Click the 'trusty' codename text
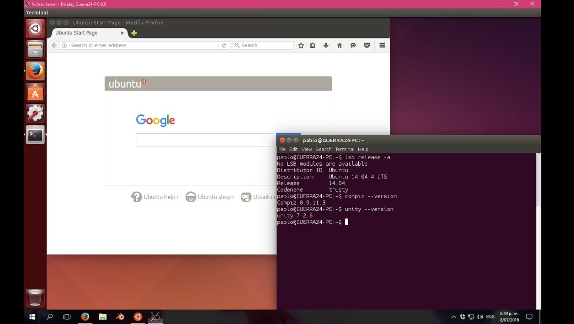This screenshot has height=324, width=574. tap(338, 189)
